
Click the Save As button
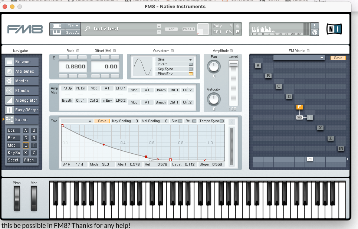pyautogui.click(x=73, y=32)
